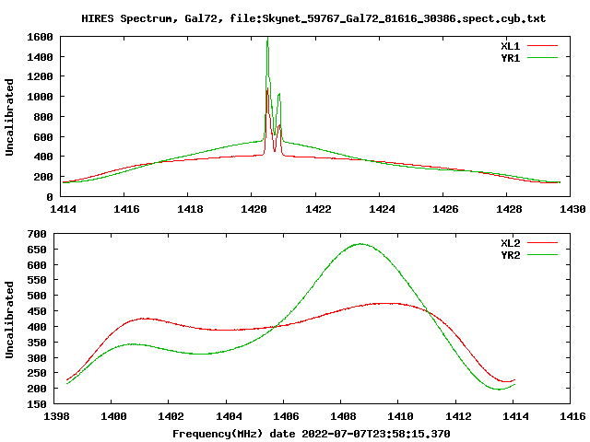The height and width of the screenshot is (442, 590).
Task: Click the YR1 legend label
Action: click(510, 58)
